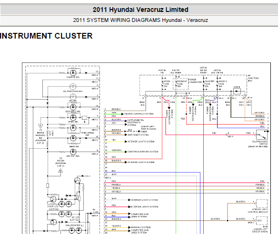The height and width of the screenshot is (234, 278).
Task: Click the 'TPMS TREAD IND' label
Action: [x=88, y=134]
